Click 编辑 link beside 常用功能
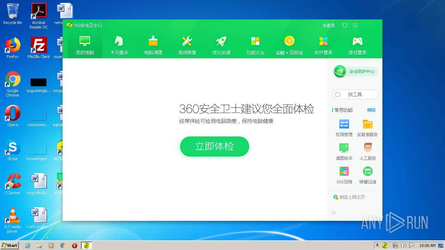This screenshot has width=445, height=250. pyautogui.click(x=371, y=110)
